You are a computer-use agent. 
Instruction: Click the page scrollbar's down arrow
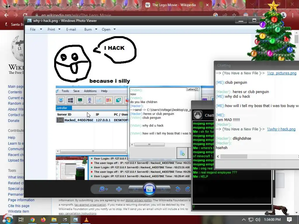[x=296, y=213]
